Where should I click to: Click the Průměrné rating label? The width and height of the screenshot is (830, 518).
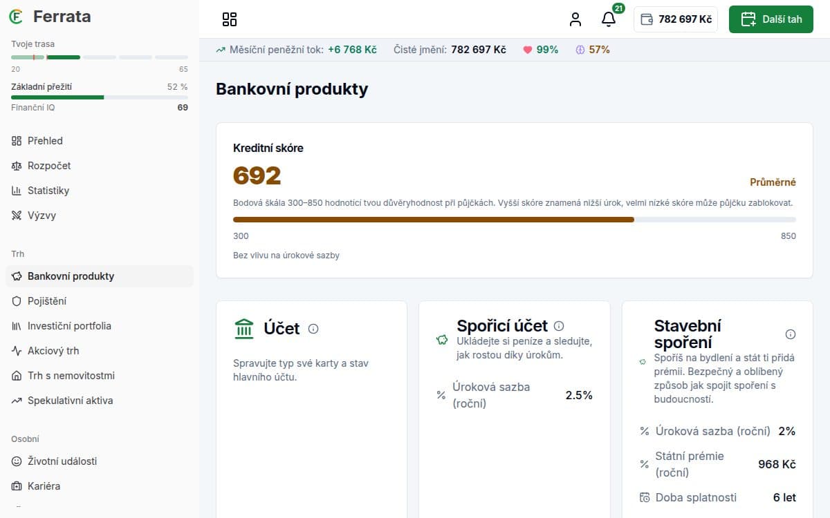coord(773,182)
